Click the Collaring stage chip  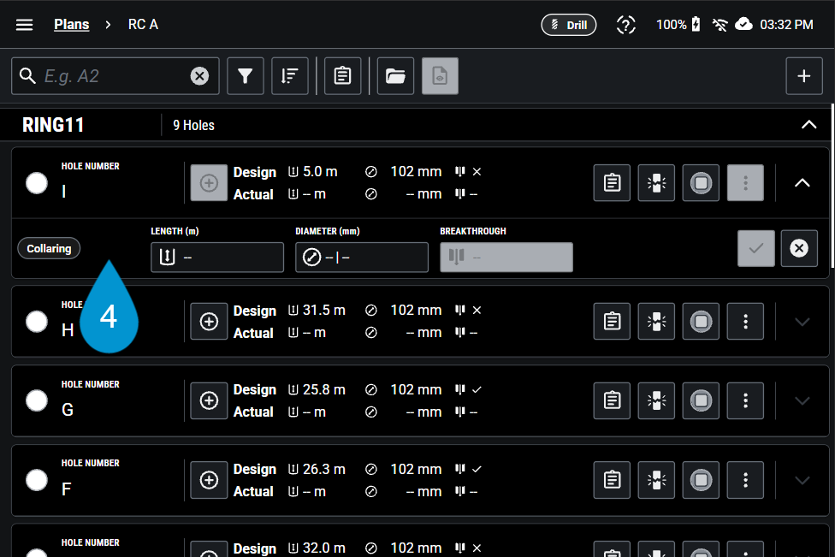(x=49, y=248)
